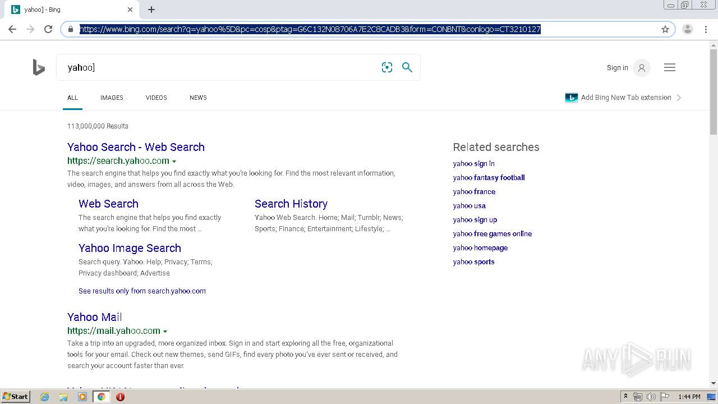Click the Bing logo icon

(x=39, y=67)
